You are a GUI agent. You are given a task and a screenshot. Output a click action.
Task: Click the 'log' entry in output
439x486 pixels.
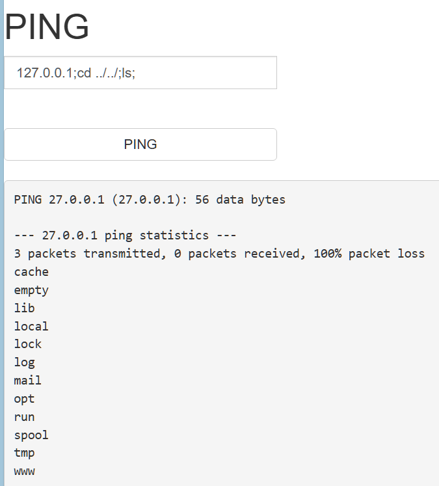pyautogui.click(x=25, y=362)
